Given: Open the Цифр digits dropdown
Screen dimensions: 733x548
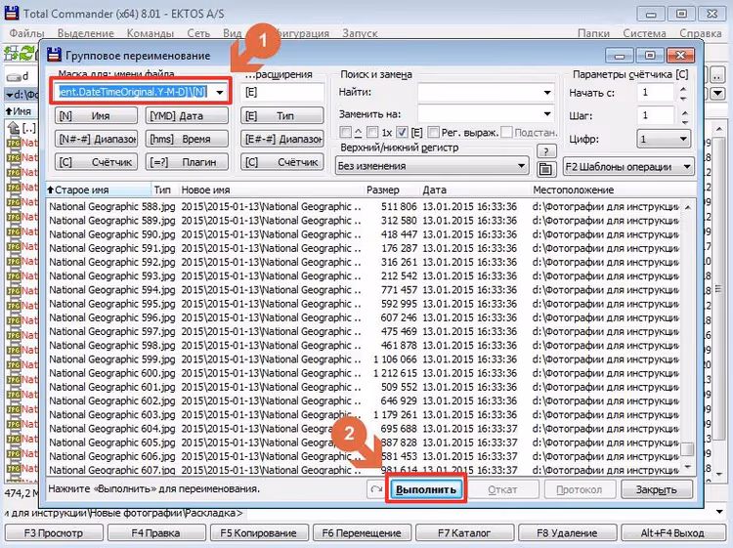Looking at the screenshot, I should [683, 139].
